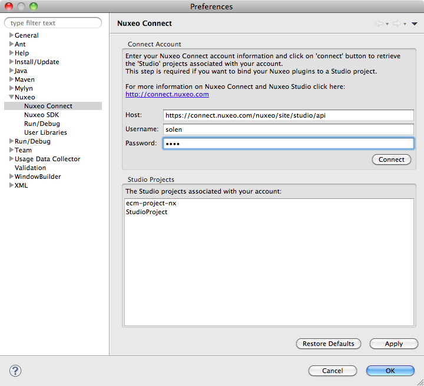Screen dimensions: 424x386
Task: Click into the Username field
Action: 288,129
